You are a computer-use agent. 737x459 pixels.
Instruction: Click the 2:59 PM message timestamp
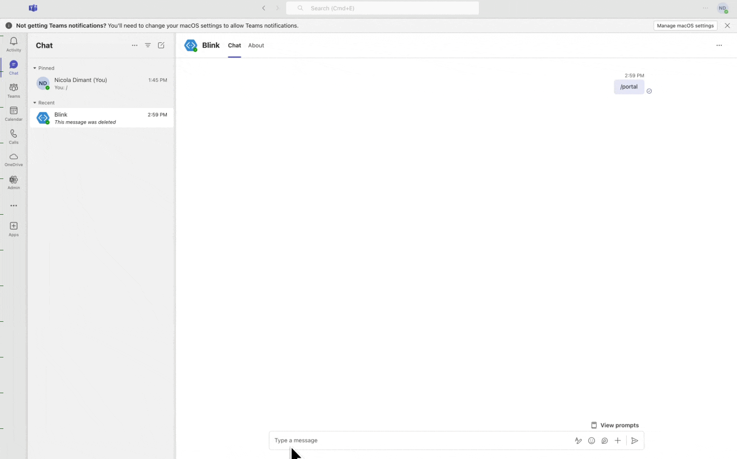coord(634,76)
